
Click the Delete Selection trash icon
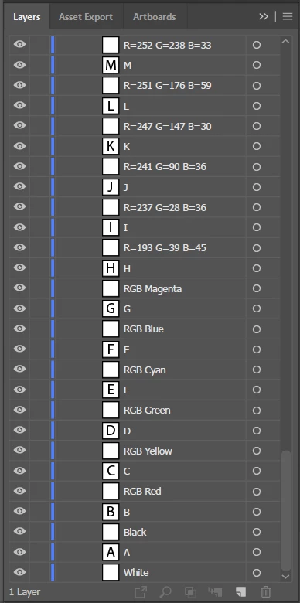266,592
